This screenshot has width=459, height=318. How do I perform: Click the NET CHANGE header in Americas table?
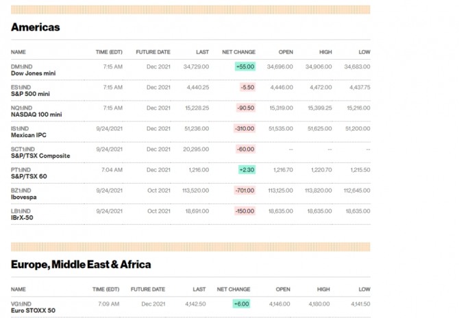[x=238, y=51]
